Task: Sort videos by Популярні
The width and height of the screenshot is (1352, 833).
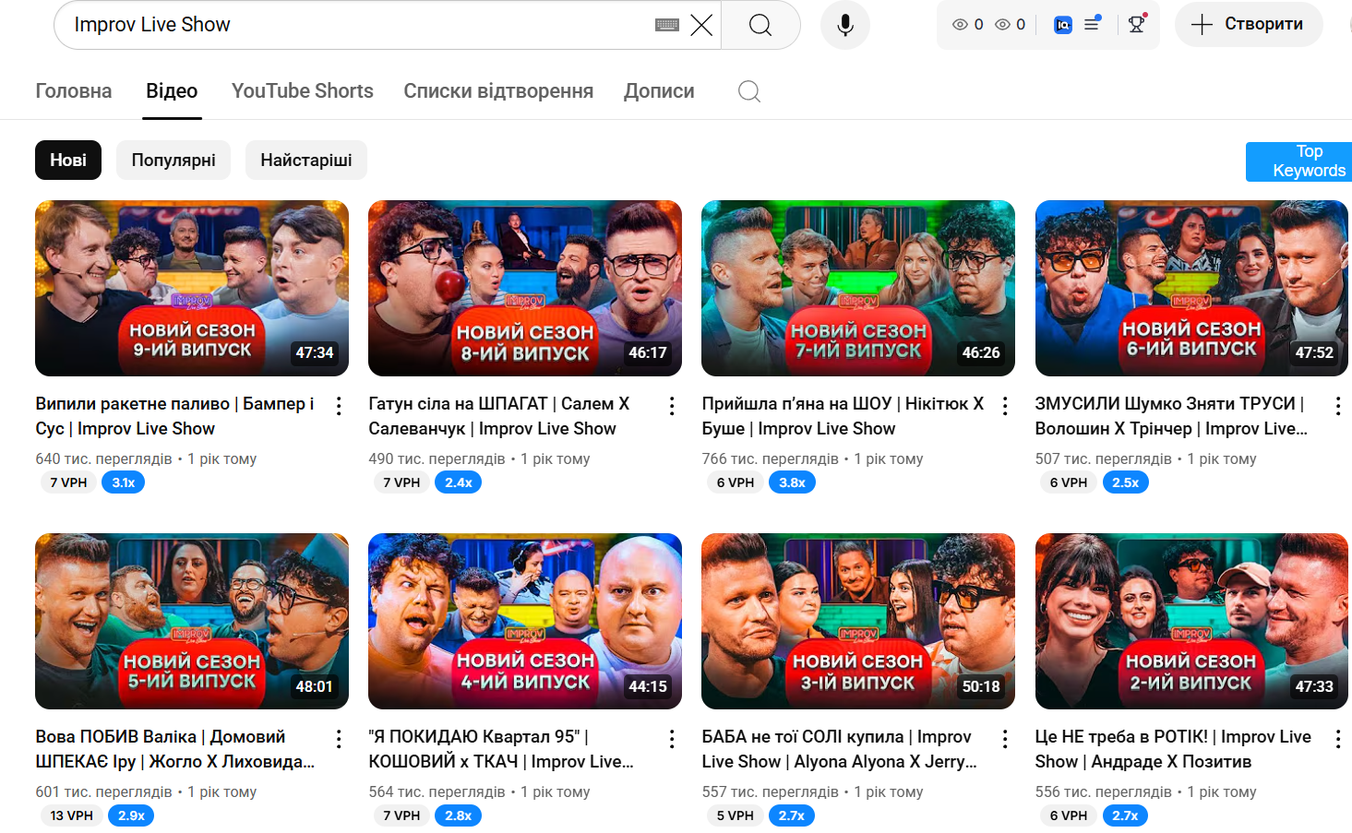Action: 173,161
